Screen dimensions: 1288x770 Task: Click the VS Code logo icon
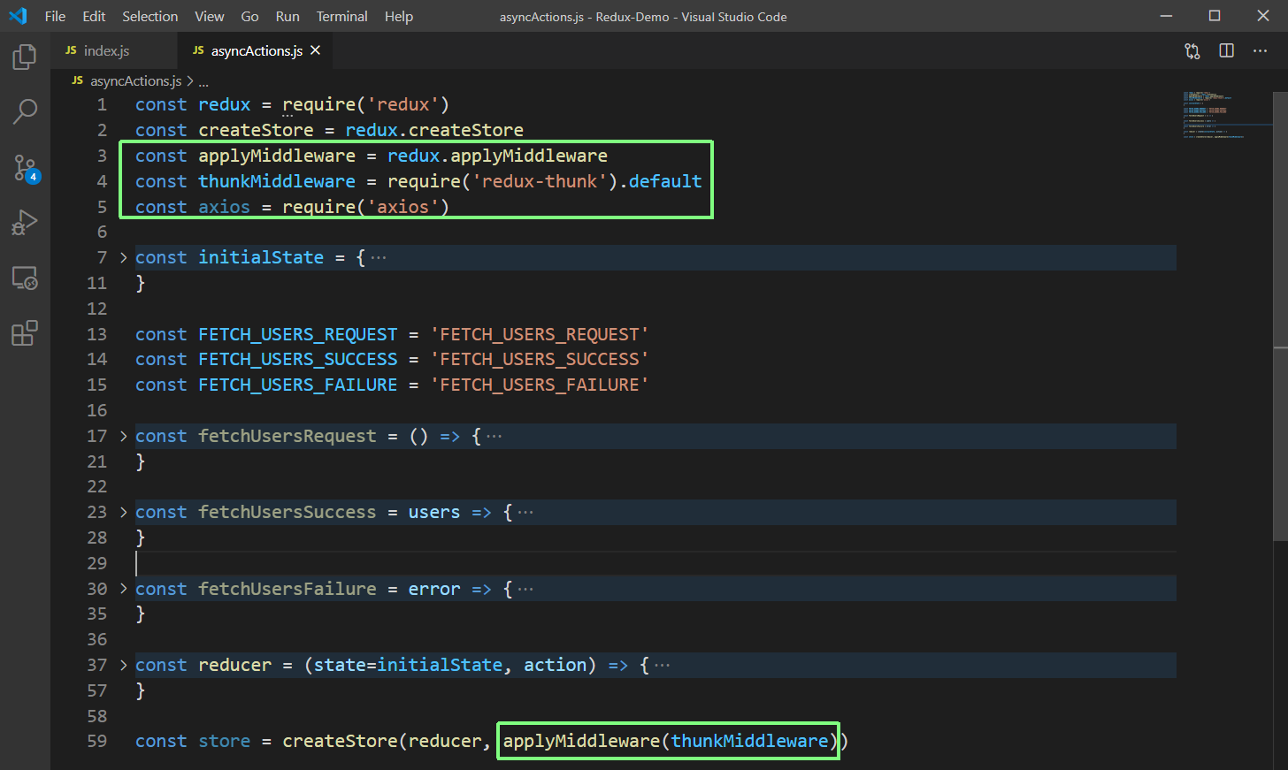coord(18,16)
